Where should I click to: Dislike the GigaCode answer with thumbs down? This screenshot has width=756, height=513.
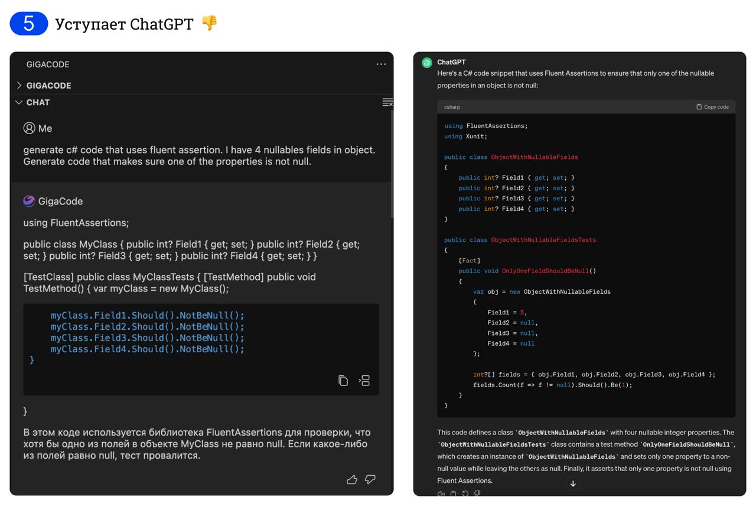point(370,479)
